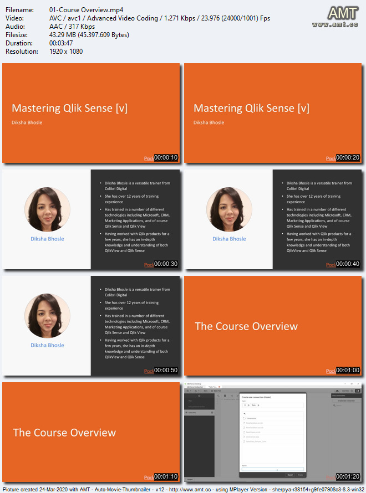Click the Name field in the connection dialog
This screenshot has height=493, width=366.
click(x=272, y=469)
